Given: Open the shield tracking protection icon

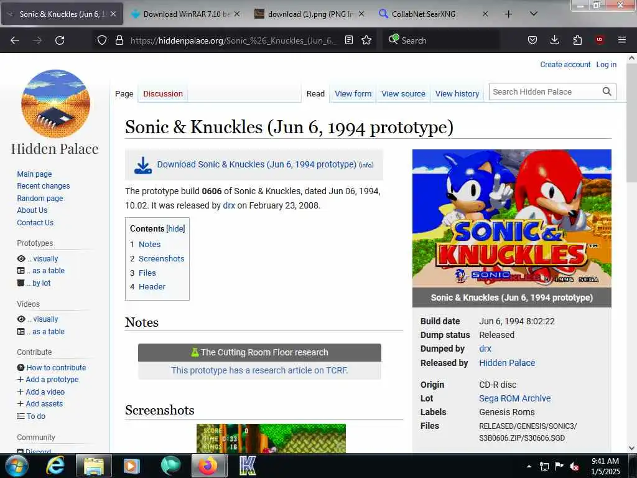Looking at the screenshot, I should click(102, 40).
